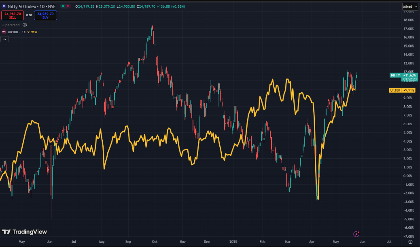Click the close value C24,989.70

pos(146,6)
